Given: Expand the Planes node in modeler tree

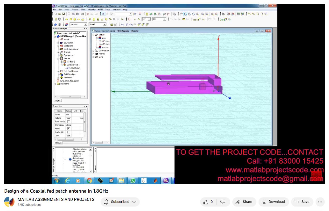Looking at the screenshot, I should click(x=93, y=54).
